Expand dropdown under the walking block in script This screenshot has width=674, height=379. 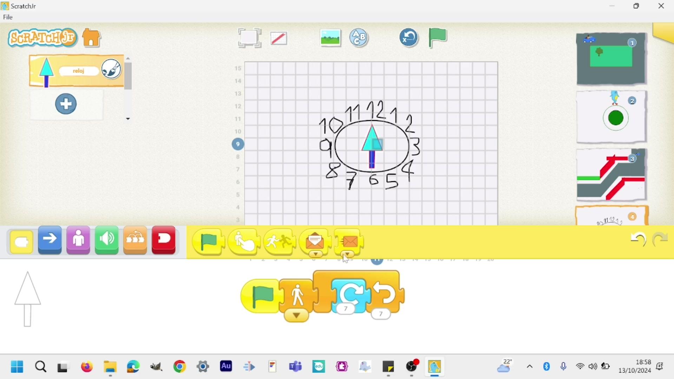pos(297,315)
